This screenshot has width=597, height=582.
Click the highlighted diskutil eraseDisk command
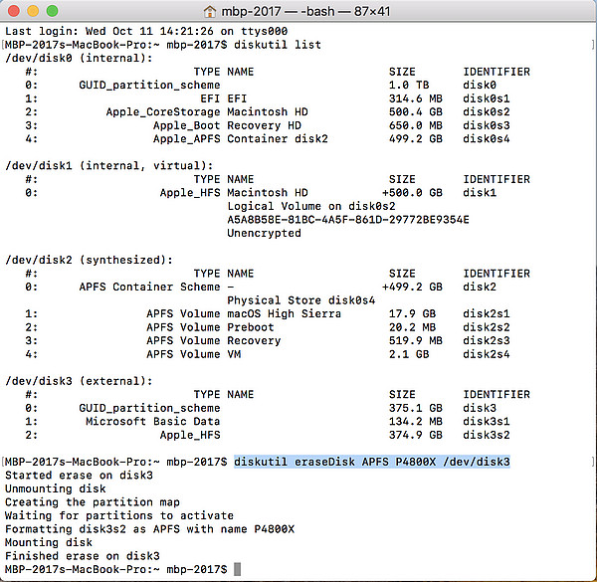point(372,462)
